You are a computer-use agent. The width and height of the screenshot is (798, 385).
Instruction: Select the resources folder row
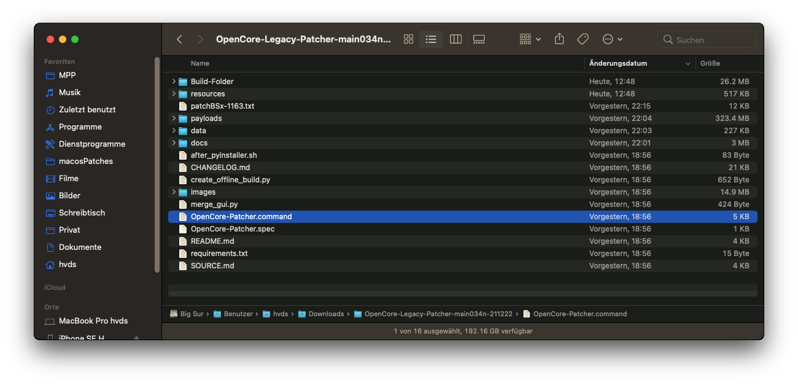463,94
